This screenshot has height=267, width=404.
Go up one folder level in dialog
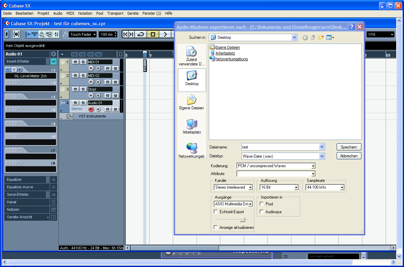click(x=313, y=38)
